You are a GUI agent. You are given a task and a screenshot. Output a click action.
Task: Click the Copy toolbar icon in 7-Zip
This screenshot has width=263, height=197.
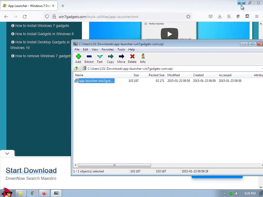(110, 58)
